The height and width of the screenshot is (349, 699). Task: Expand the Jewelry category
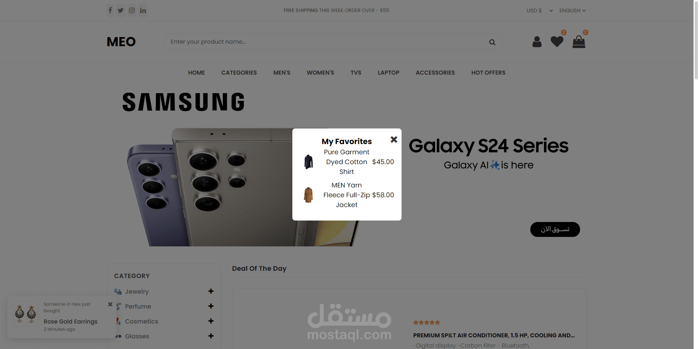point(211,291)
